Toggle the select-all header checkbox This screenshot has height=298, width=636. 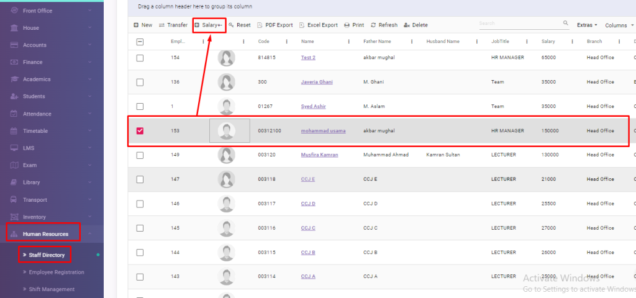(140, 42)
